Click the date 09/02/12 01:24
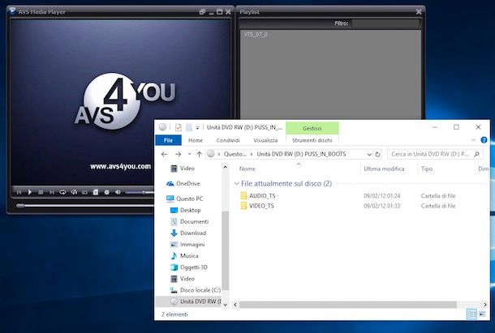Viewport: 495px width, 333px height. [x=381, y=196]
